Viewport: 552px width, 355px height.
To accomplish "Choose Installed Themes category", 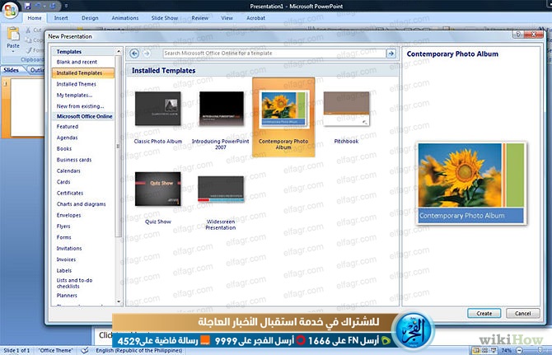I will point(77,84).
